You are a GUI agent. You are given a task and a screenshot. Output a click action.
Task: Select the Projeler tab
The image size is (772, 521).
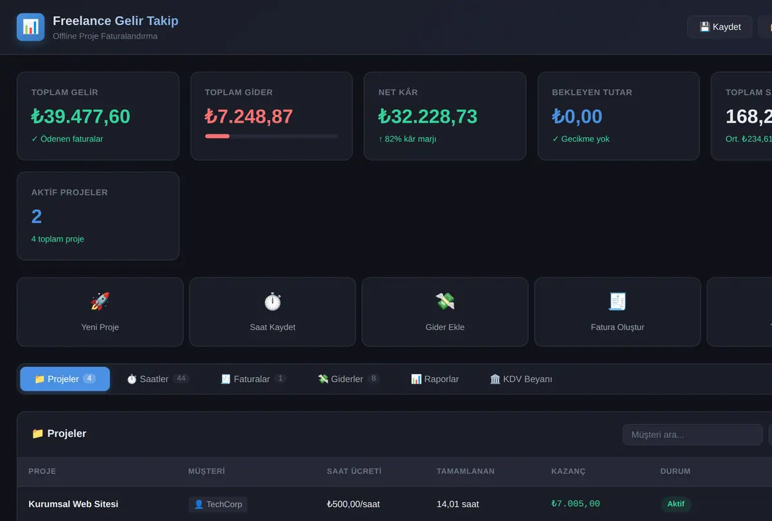(65, 379)
